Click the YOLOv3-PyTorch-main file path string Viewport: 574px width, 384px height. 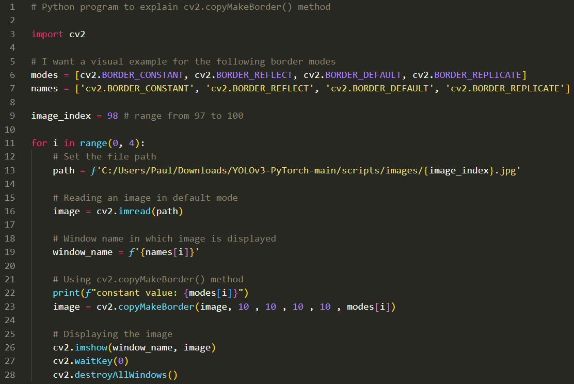[x=308, y=171]
